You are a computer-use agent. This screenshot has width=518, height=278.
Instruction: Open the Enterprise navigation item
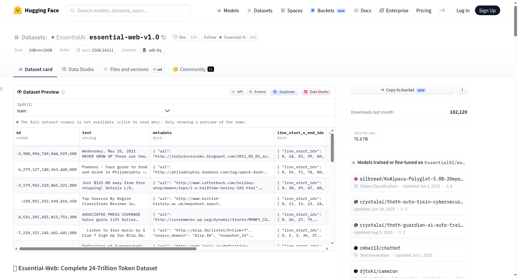(x=394, y=10)
